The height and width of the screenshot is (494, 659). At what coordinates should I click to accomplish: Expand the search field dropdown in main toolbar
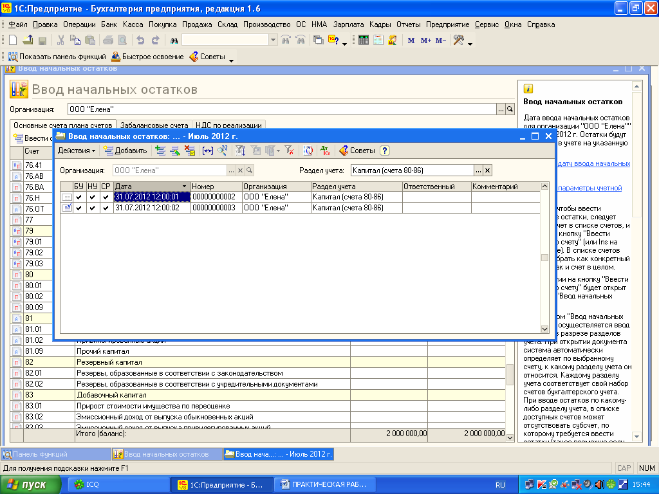click(273, 41)
